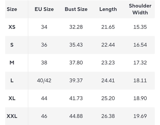Select the XL size row label
Screen dimensions: 160x125
[x=12, y=98]
